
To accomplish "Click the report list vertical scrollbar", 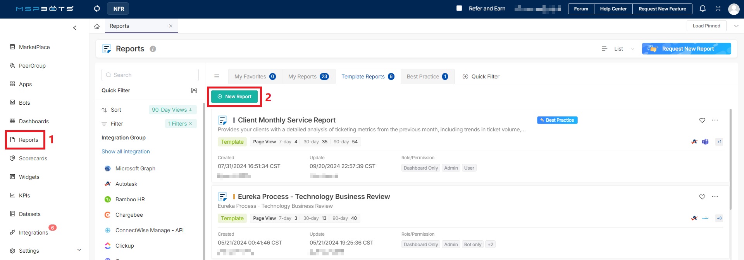I will click(730, 158).
